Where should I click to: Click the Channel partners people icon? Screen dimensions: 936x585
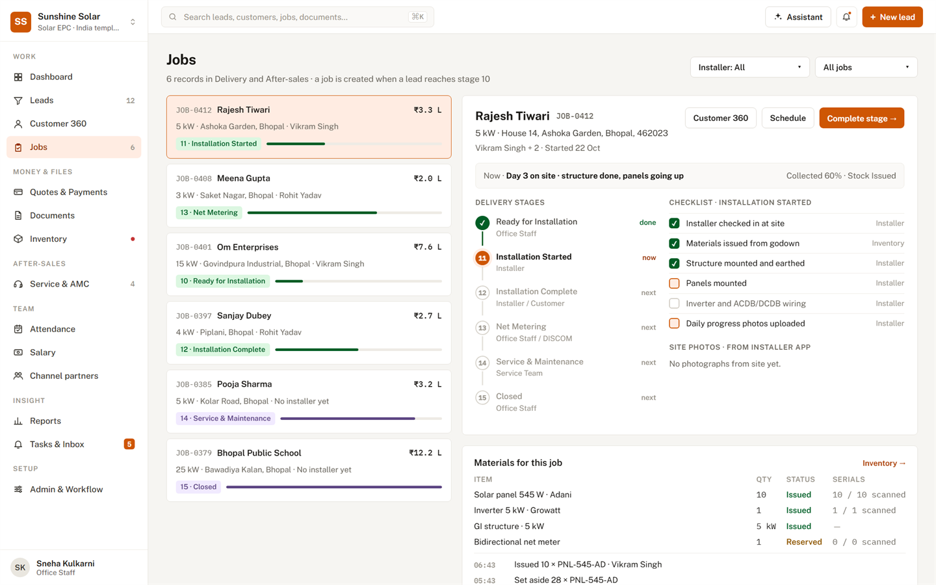(18, 376)
